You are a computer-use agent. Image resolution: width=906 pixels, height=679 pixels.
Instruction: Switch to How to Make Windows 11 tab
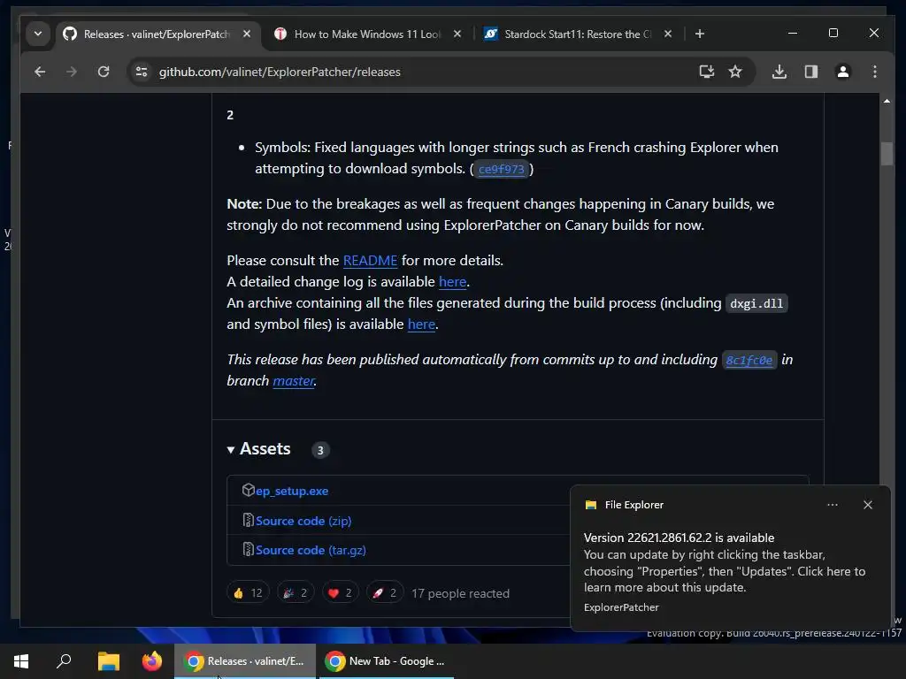368,34
